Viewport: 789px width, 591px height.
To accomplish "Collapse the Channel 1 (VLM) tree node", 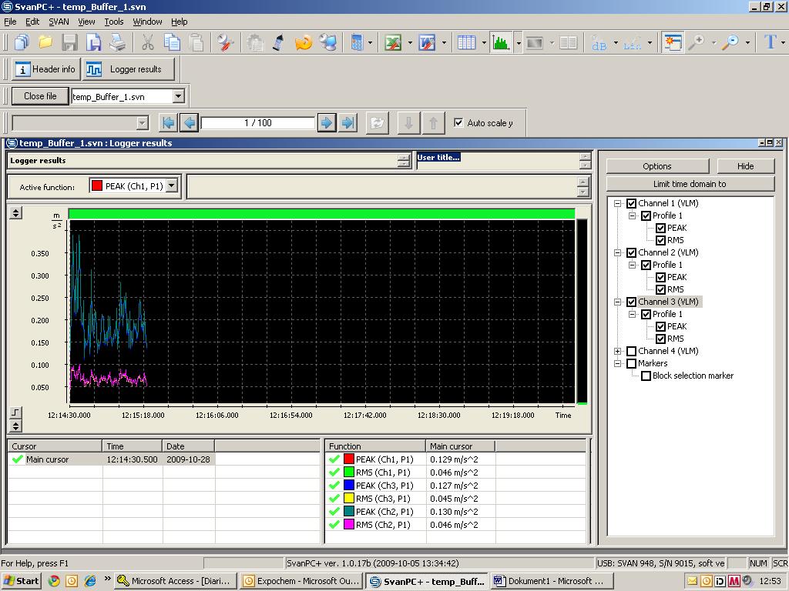I will [x=617, y=203].
